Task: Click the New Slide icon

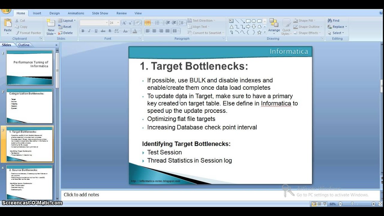Action: coord(51,23)
